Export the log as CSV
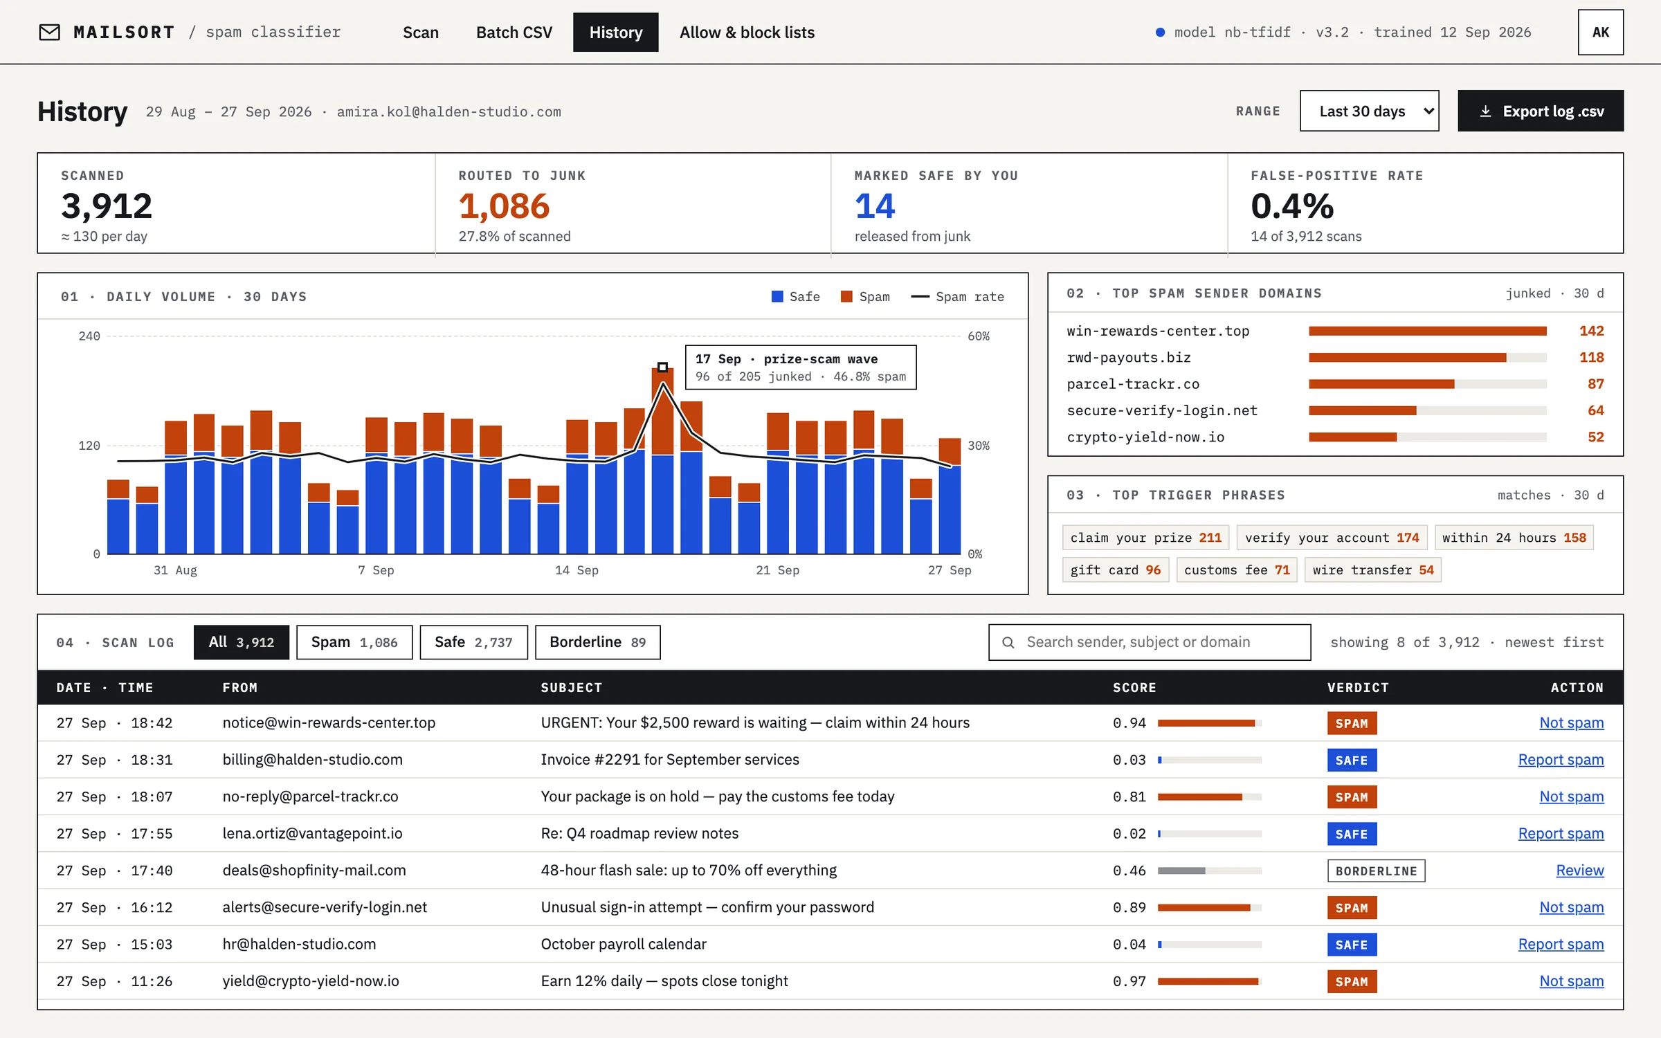The width and height of the screenshot is (1661, 1038). [1541, 111]
